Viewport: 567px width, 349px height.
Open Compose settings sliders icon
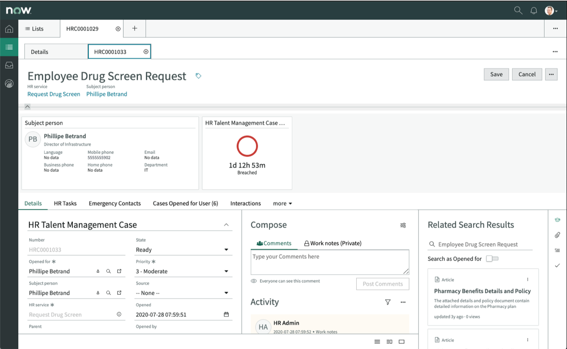click(403, 225)
